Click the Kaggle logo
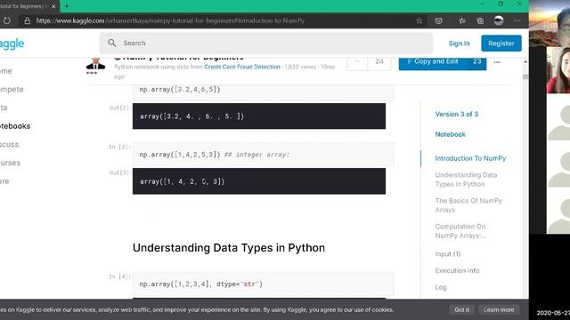The height and width of the screenshot is (320, 570). (x=12, y=44)
